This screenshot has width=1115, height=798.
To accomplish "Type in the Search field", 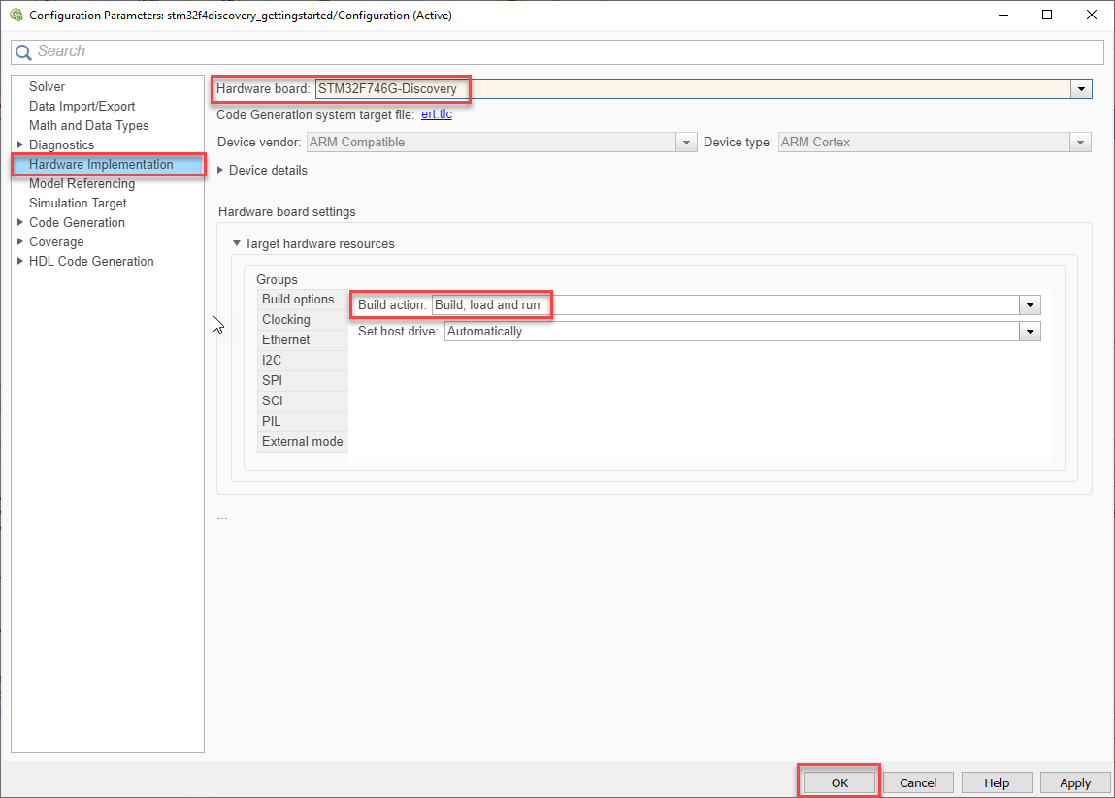I will pos(563,51).
